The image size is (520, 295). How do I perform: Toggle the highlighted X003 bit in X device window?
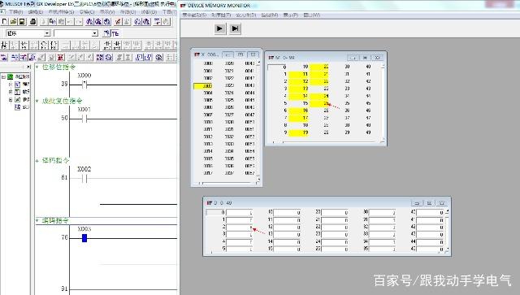pos(202,86)
